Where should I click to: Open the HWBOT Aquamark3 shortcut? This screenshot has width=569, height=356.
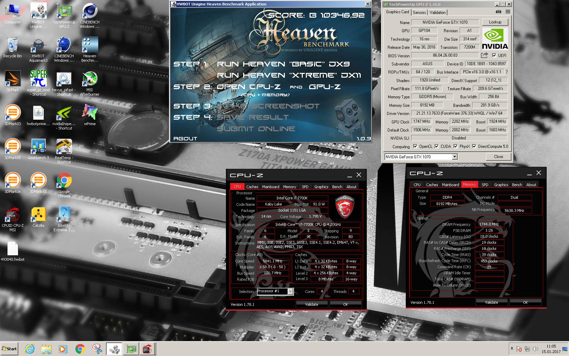point(38,49)
